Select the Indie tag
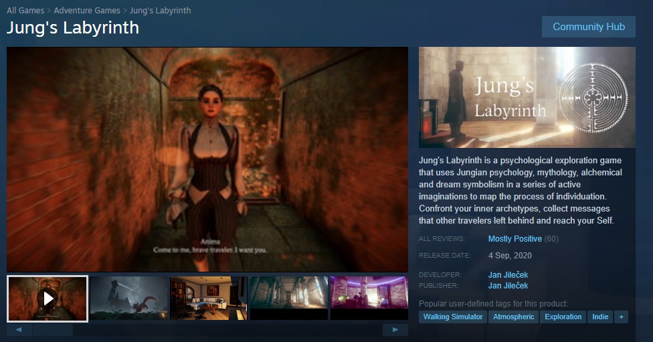The image size is (653, 342). [x=600, y=317]
